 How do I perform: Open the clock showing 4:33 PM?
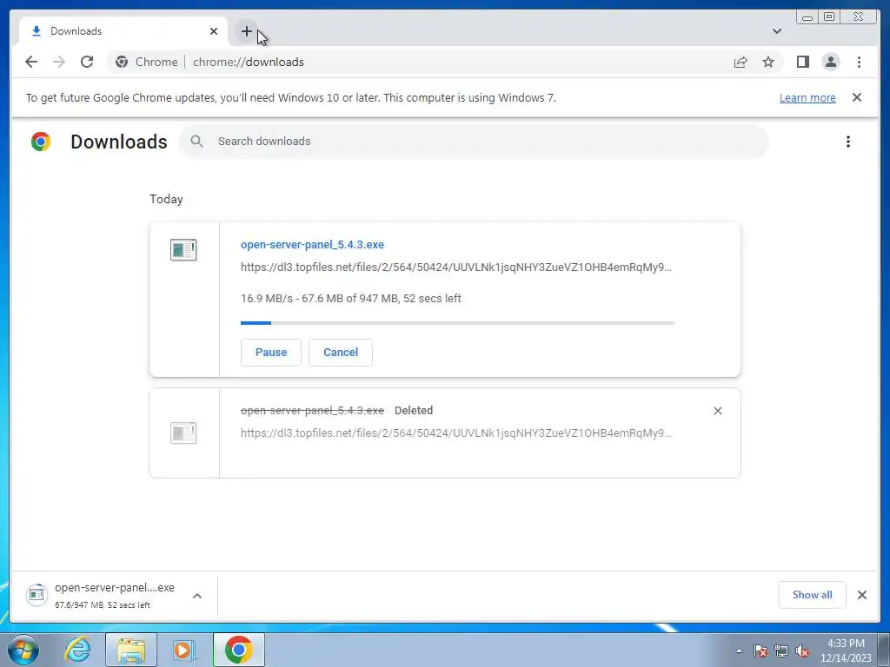tap(846, 650)
